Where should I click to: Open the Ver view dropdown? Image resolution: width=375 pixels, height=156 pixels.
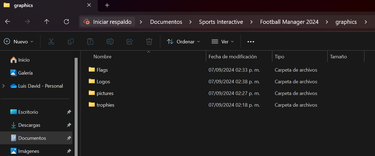pyautogui.click(x=223, y=41)
